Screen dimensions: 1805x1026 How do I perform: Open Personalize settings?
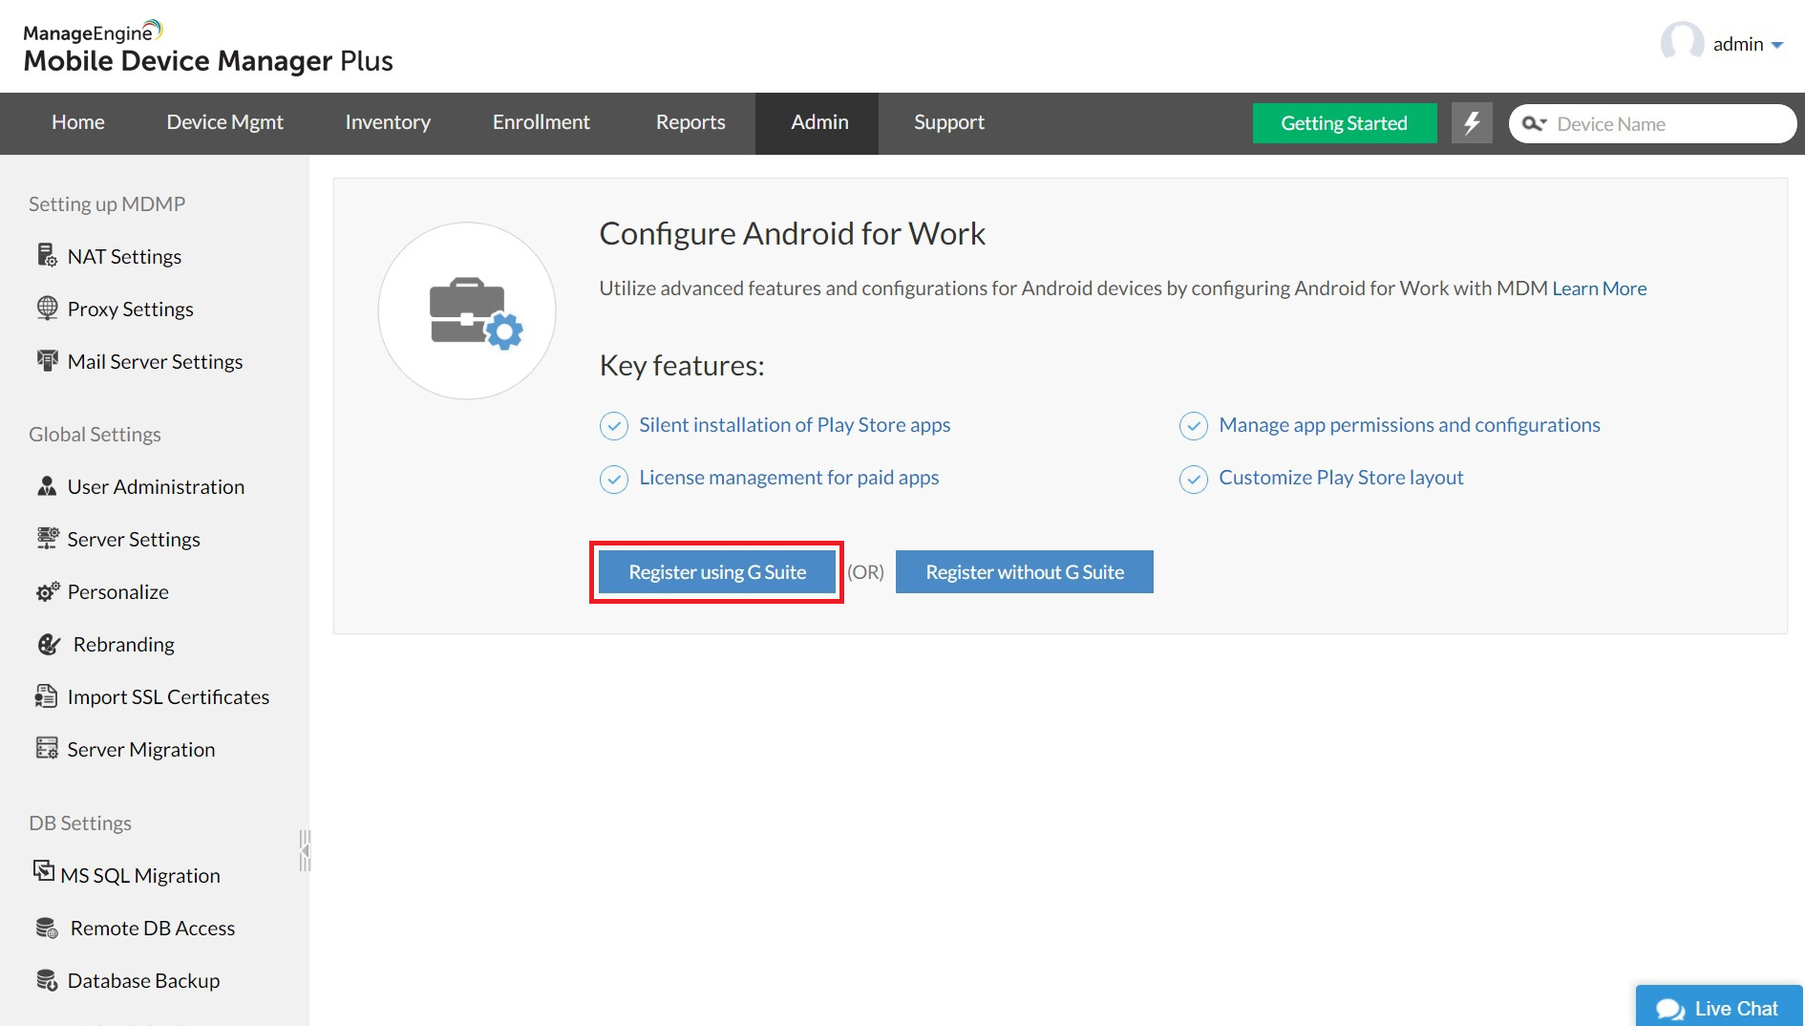pyautogui.click(x=117, y=591)
